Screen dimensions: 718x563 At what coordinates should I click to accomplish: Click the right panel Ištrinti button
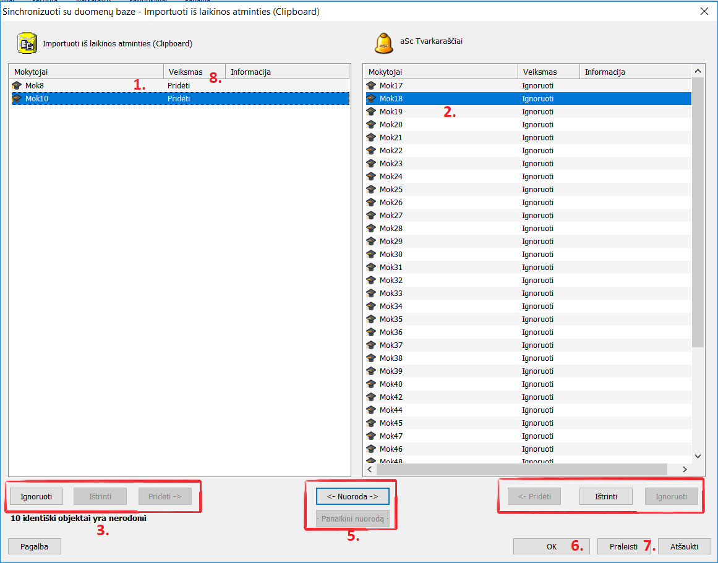605,496
